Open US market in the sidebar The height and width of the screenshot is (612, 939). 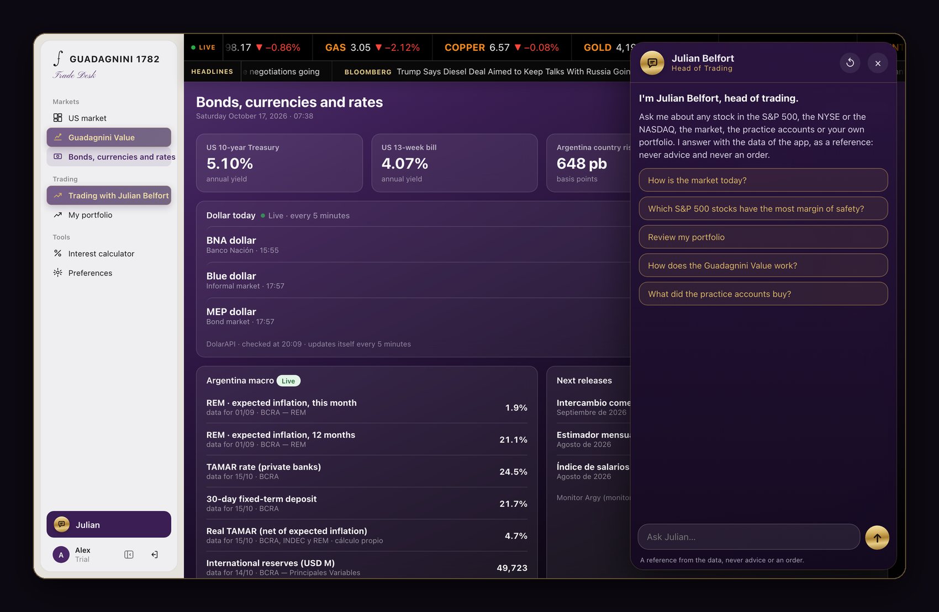(x=109, y=118)
